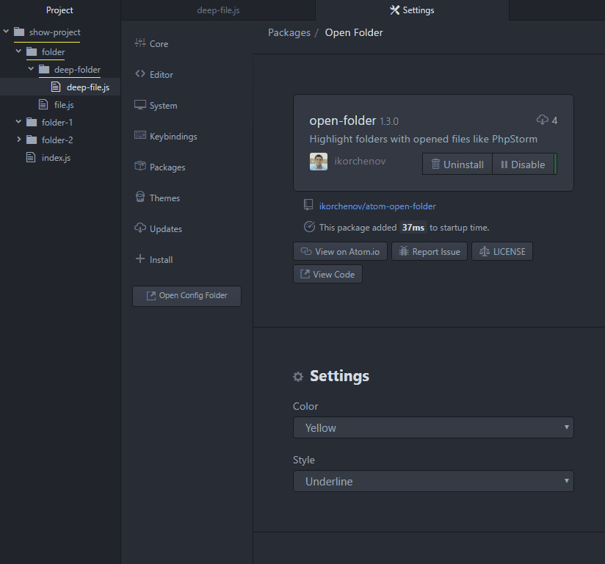Click the System monitor icon

(140, 104)
